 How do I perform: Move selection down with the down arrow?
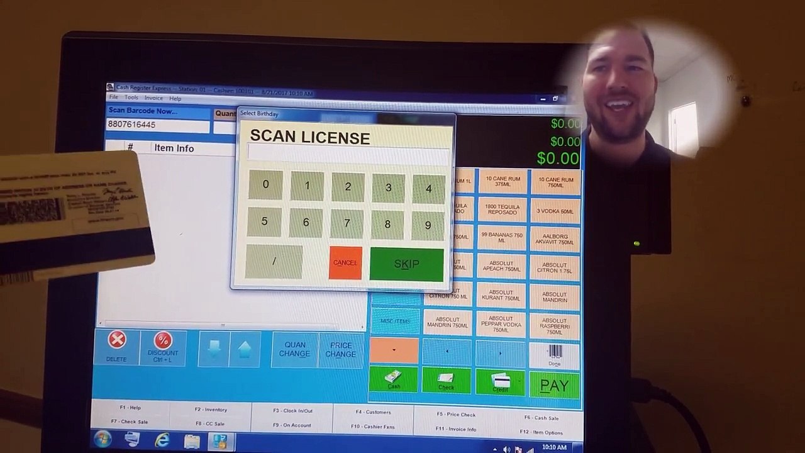(x=213, y=349)
